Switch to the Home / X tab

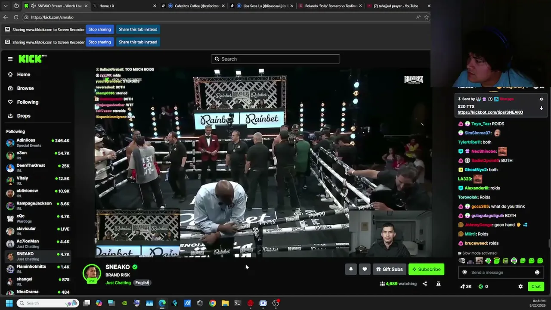tap(125, 6)
